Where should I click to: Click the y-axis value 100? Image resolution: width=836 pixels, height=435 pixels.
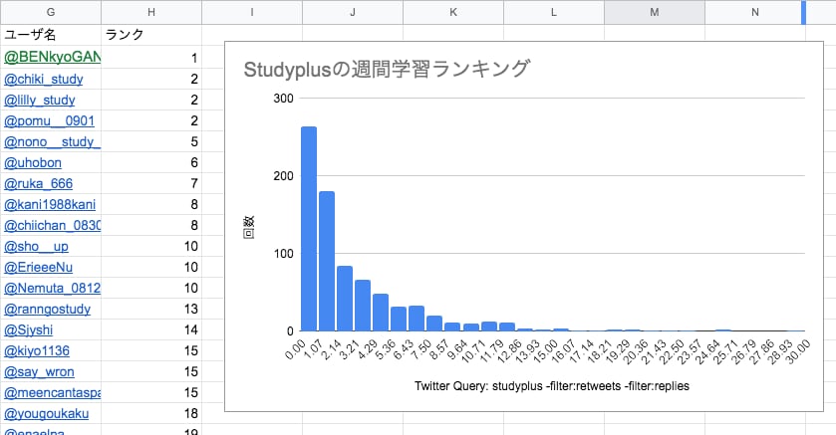[x=283, y=254]
